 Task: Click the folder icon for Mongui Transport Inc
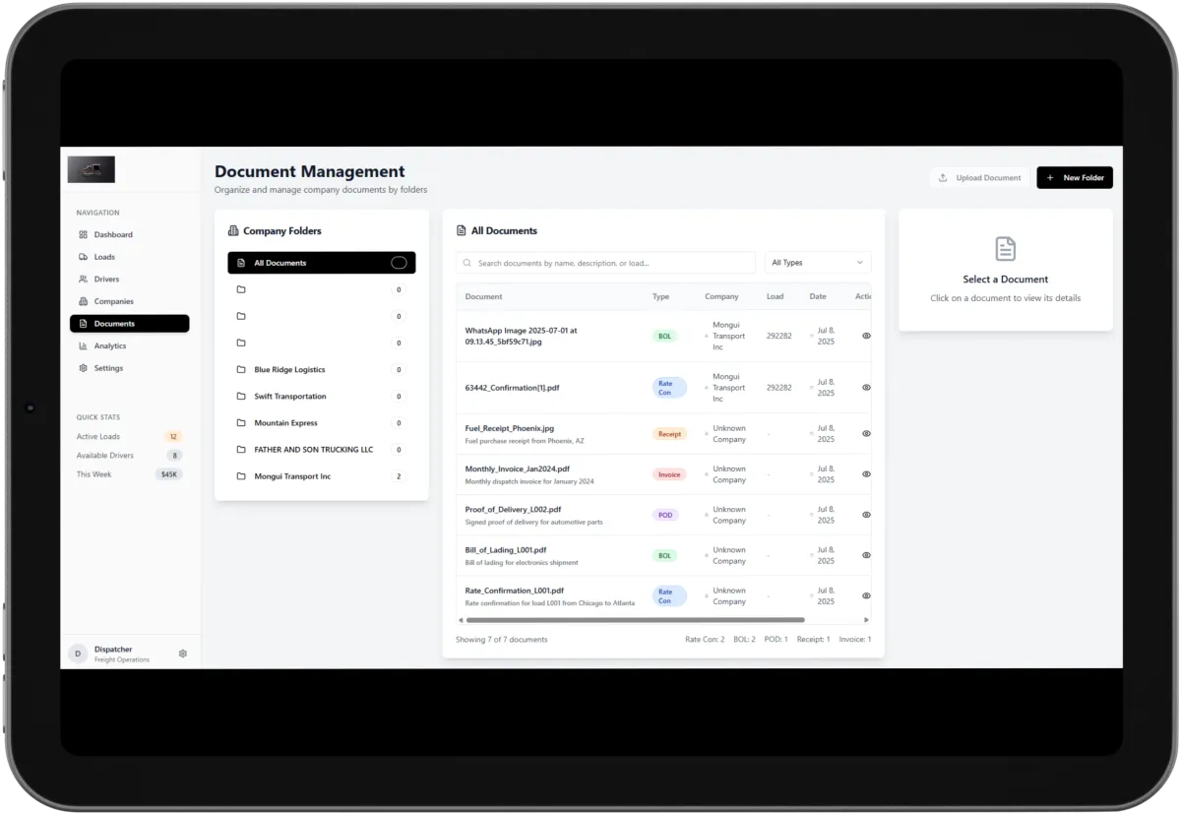coord(241,476)
